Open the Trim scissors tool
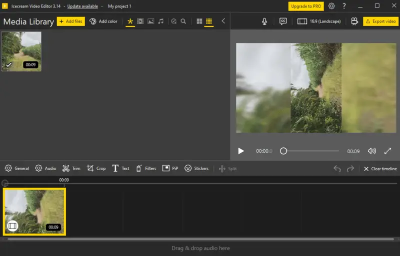Viewport: 400px width, 256px height. click(71, 169)
